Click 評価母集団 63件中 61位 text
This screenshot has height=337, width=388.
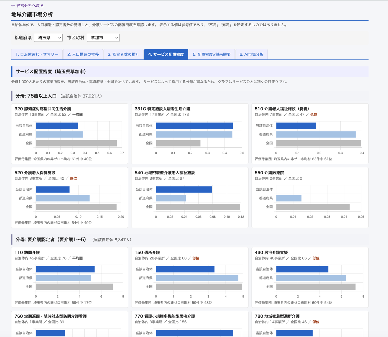[293, 159]
